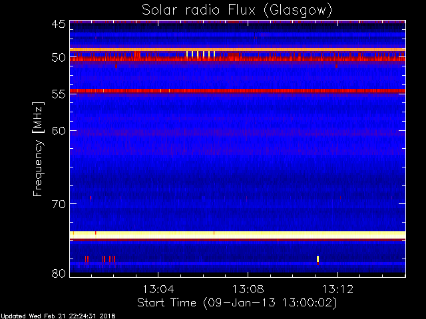Click the bright pale-yellow interference band near 74 MHz
426x319 pixels.
tap(238, 235)
